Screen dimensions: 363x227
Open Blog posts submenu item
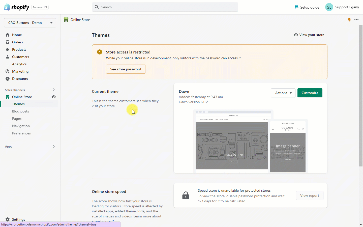(x=20, y=111)
